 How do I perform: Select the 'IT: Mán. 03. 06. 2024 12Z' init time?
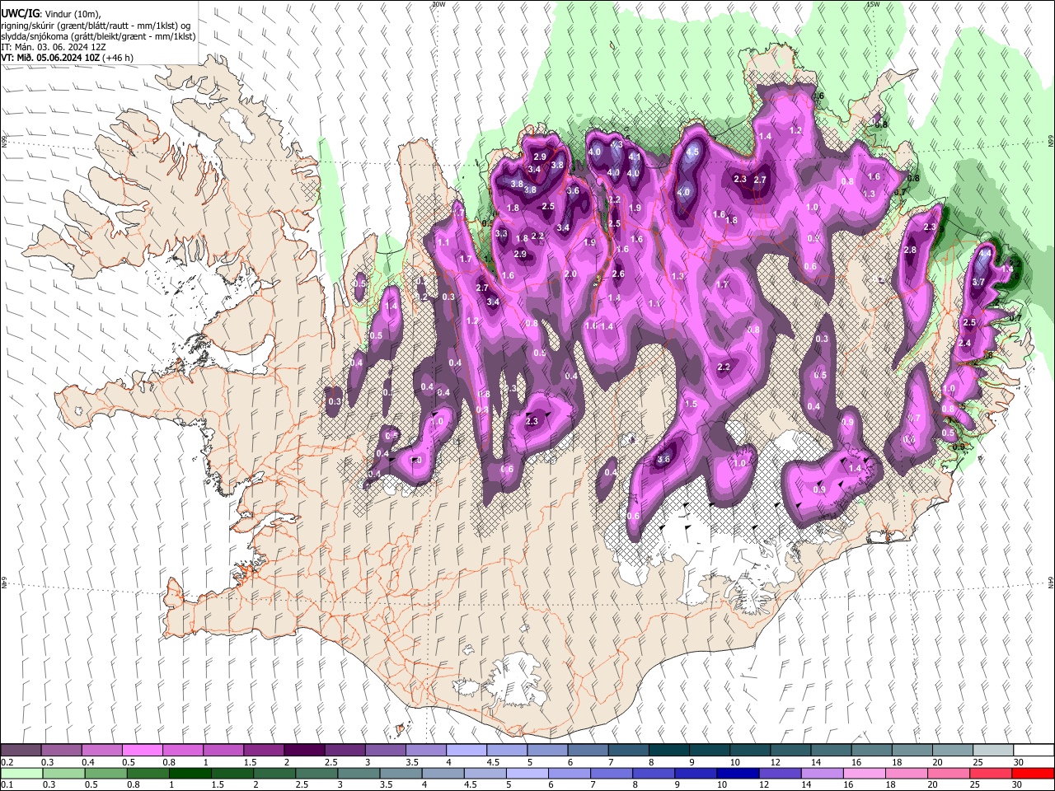click(54, 47)
